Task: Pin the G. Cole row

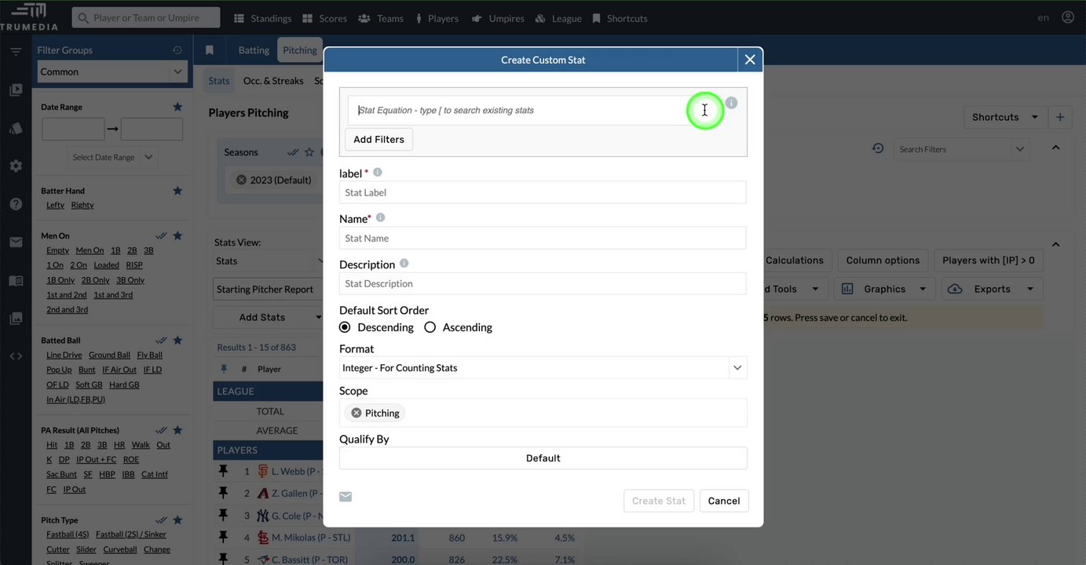Action: tap(223, 516)
